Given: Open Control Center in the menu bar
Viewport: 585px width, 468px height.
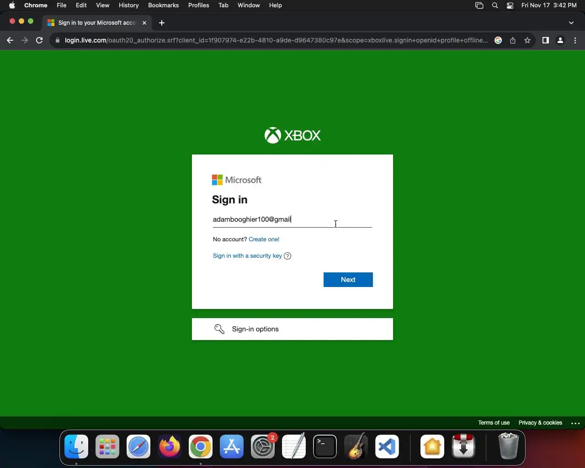Looking at the screenshot, I should [510, 5].
